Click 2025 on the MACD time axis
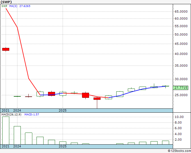191x153 pixels. (x=63, y=146)
